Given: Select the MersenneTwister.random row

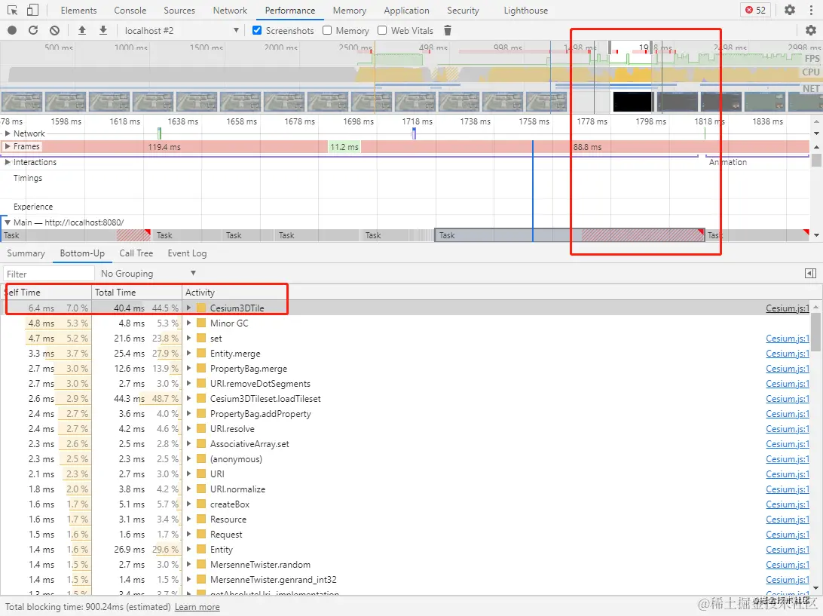Looking at the screenshot, I should pyautogui.click(x=405, y=565).
